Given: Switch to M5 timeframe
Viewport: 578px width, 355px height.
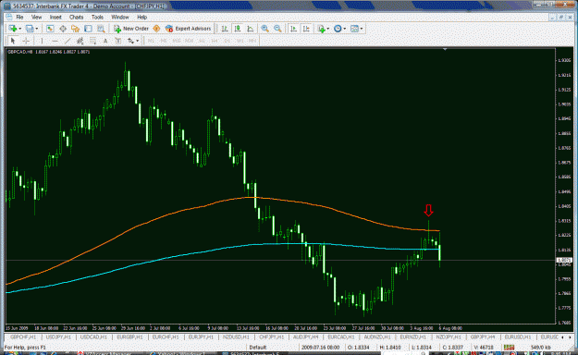Looking at the screenshot, I should [x=164, y=41].
